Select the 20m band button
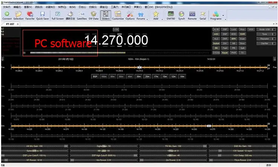The width and height of the screenshot is (278, 167). [x=147, y=77]
